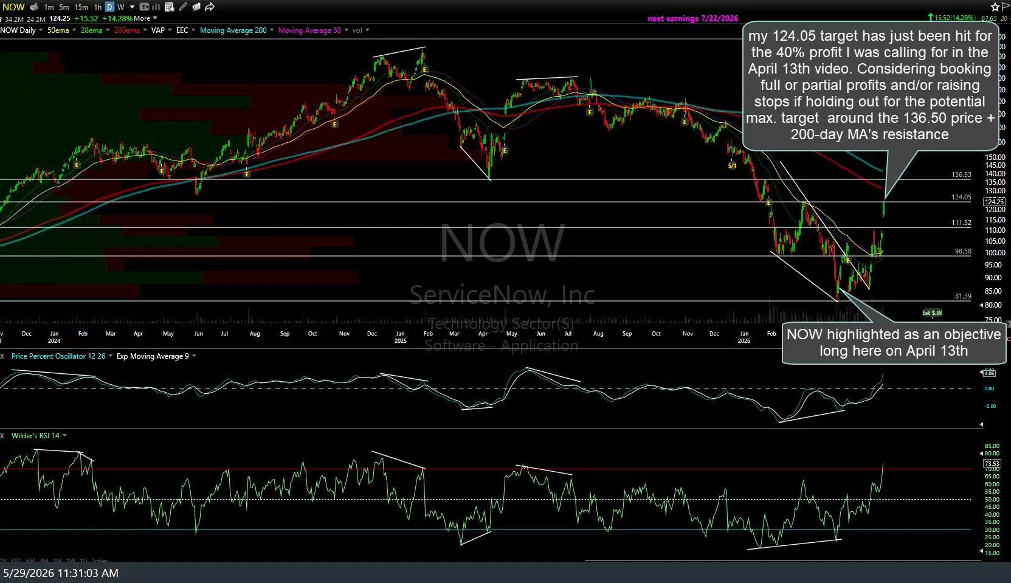This screenshot has width=1011, height=583.
Task: Click the flag icon at top right
Action: point(1005,7)
